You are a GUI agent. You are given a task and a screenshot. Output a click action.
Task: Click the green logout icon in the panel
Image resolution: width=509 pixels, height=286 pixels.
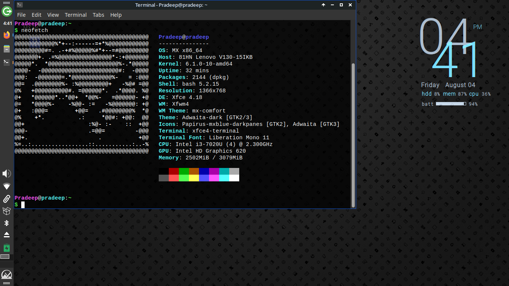coord(7,12)
